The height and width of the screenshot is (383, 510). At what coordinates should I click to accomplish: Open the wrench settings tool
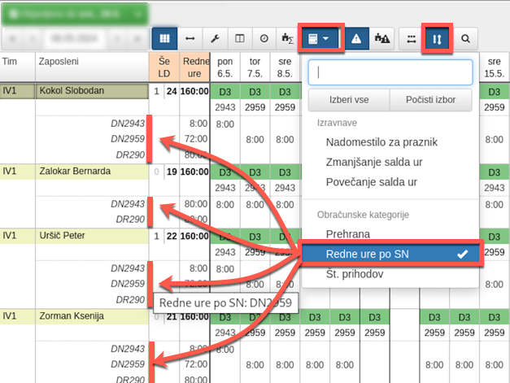[215, 39]
